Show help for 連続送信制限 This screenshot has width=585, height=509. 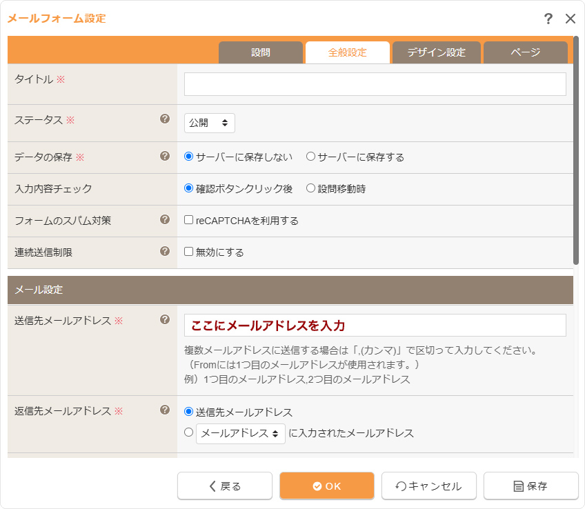[x=165, y=251]
